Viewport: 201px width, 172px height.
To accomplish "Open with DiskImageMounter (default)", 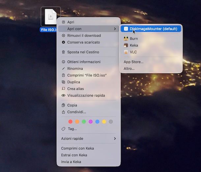I will [x=151, y=29].
